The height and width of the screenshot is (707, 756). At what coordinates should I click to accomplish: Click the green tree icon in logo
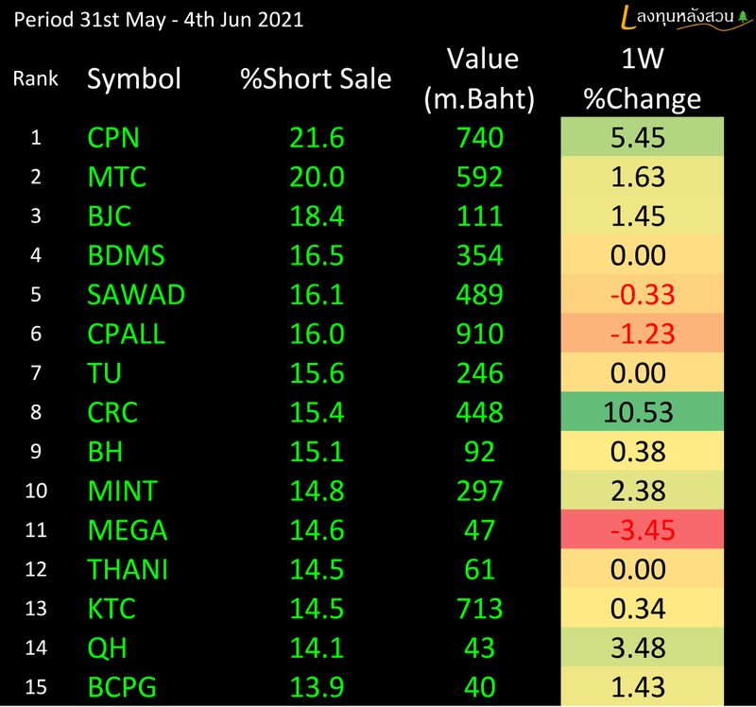click(x=741, y=17)
